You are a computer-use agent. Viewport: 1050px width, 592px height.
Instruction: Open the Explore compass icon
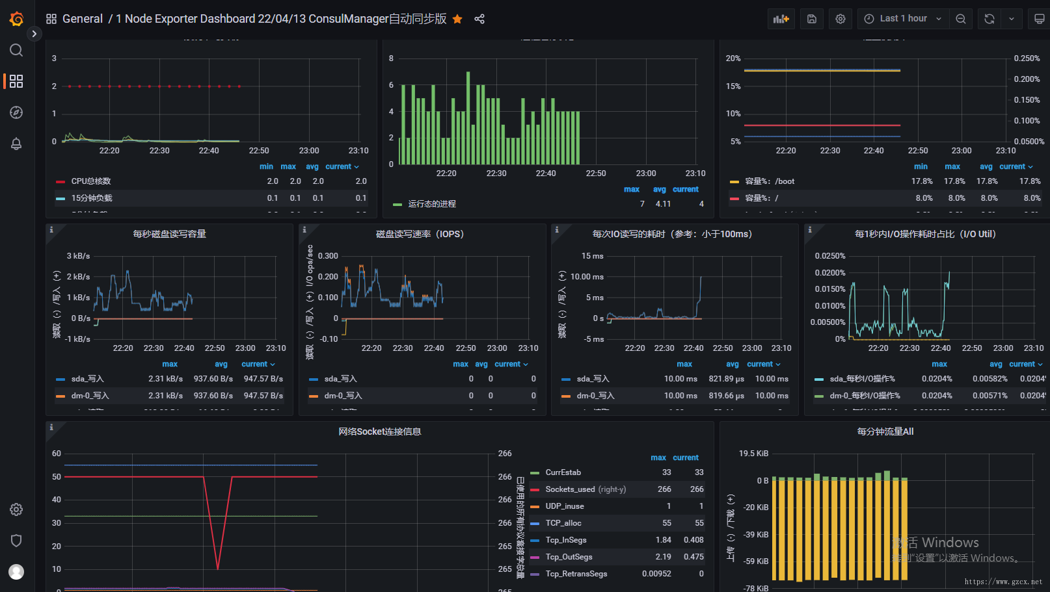point(16,112)
